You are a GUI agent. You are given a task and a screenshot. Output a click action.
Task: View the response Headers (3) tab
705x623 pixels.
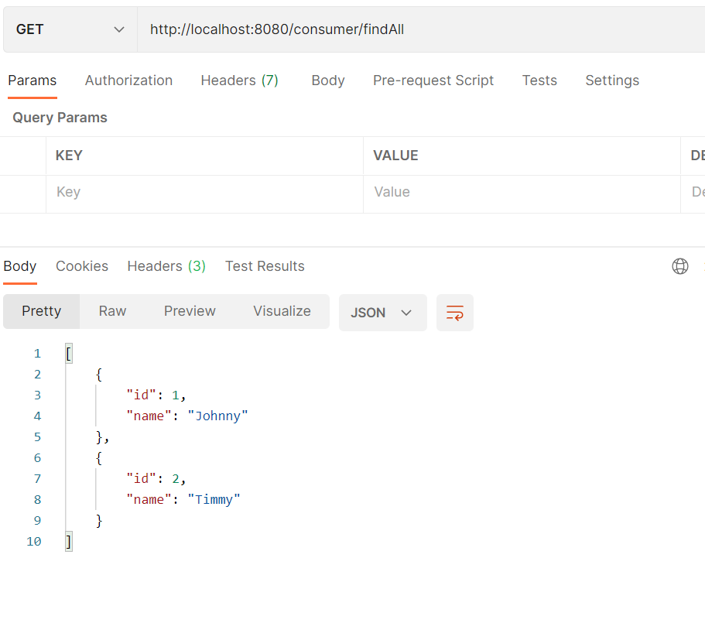coord(166,266)
